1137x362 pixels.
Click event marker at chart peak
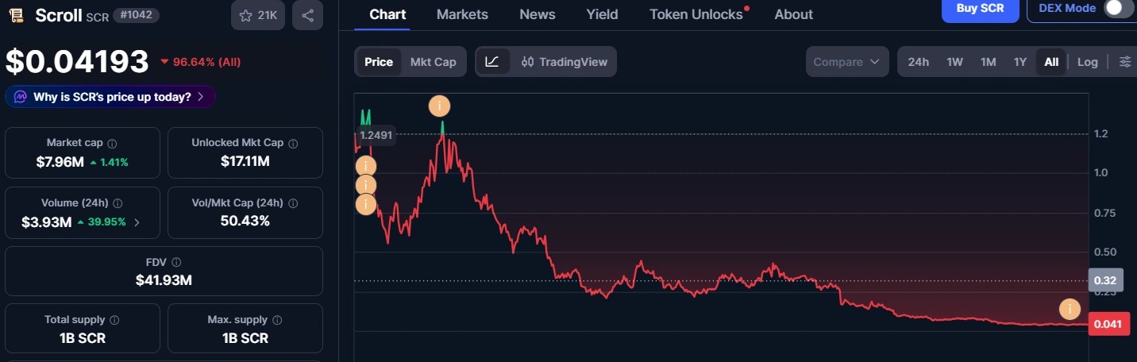point(440,105)
